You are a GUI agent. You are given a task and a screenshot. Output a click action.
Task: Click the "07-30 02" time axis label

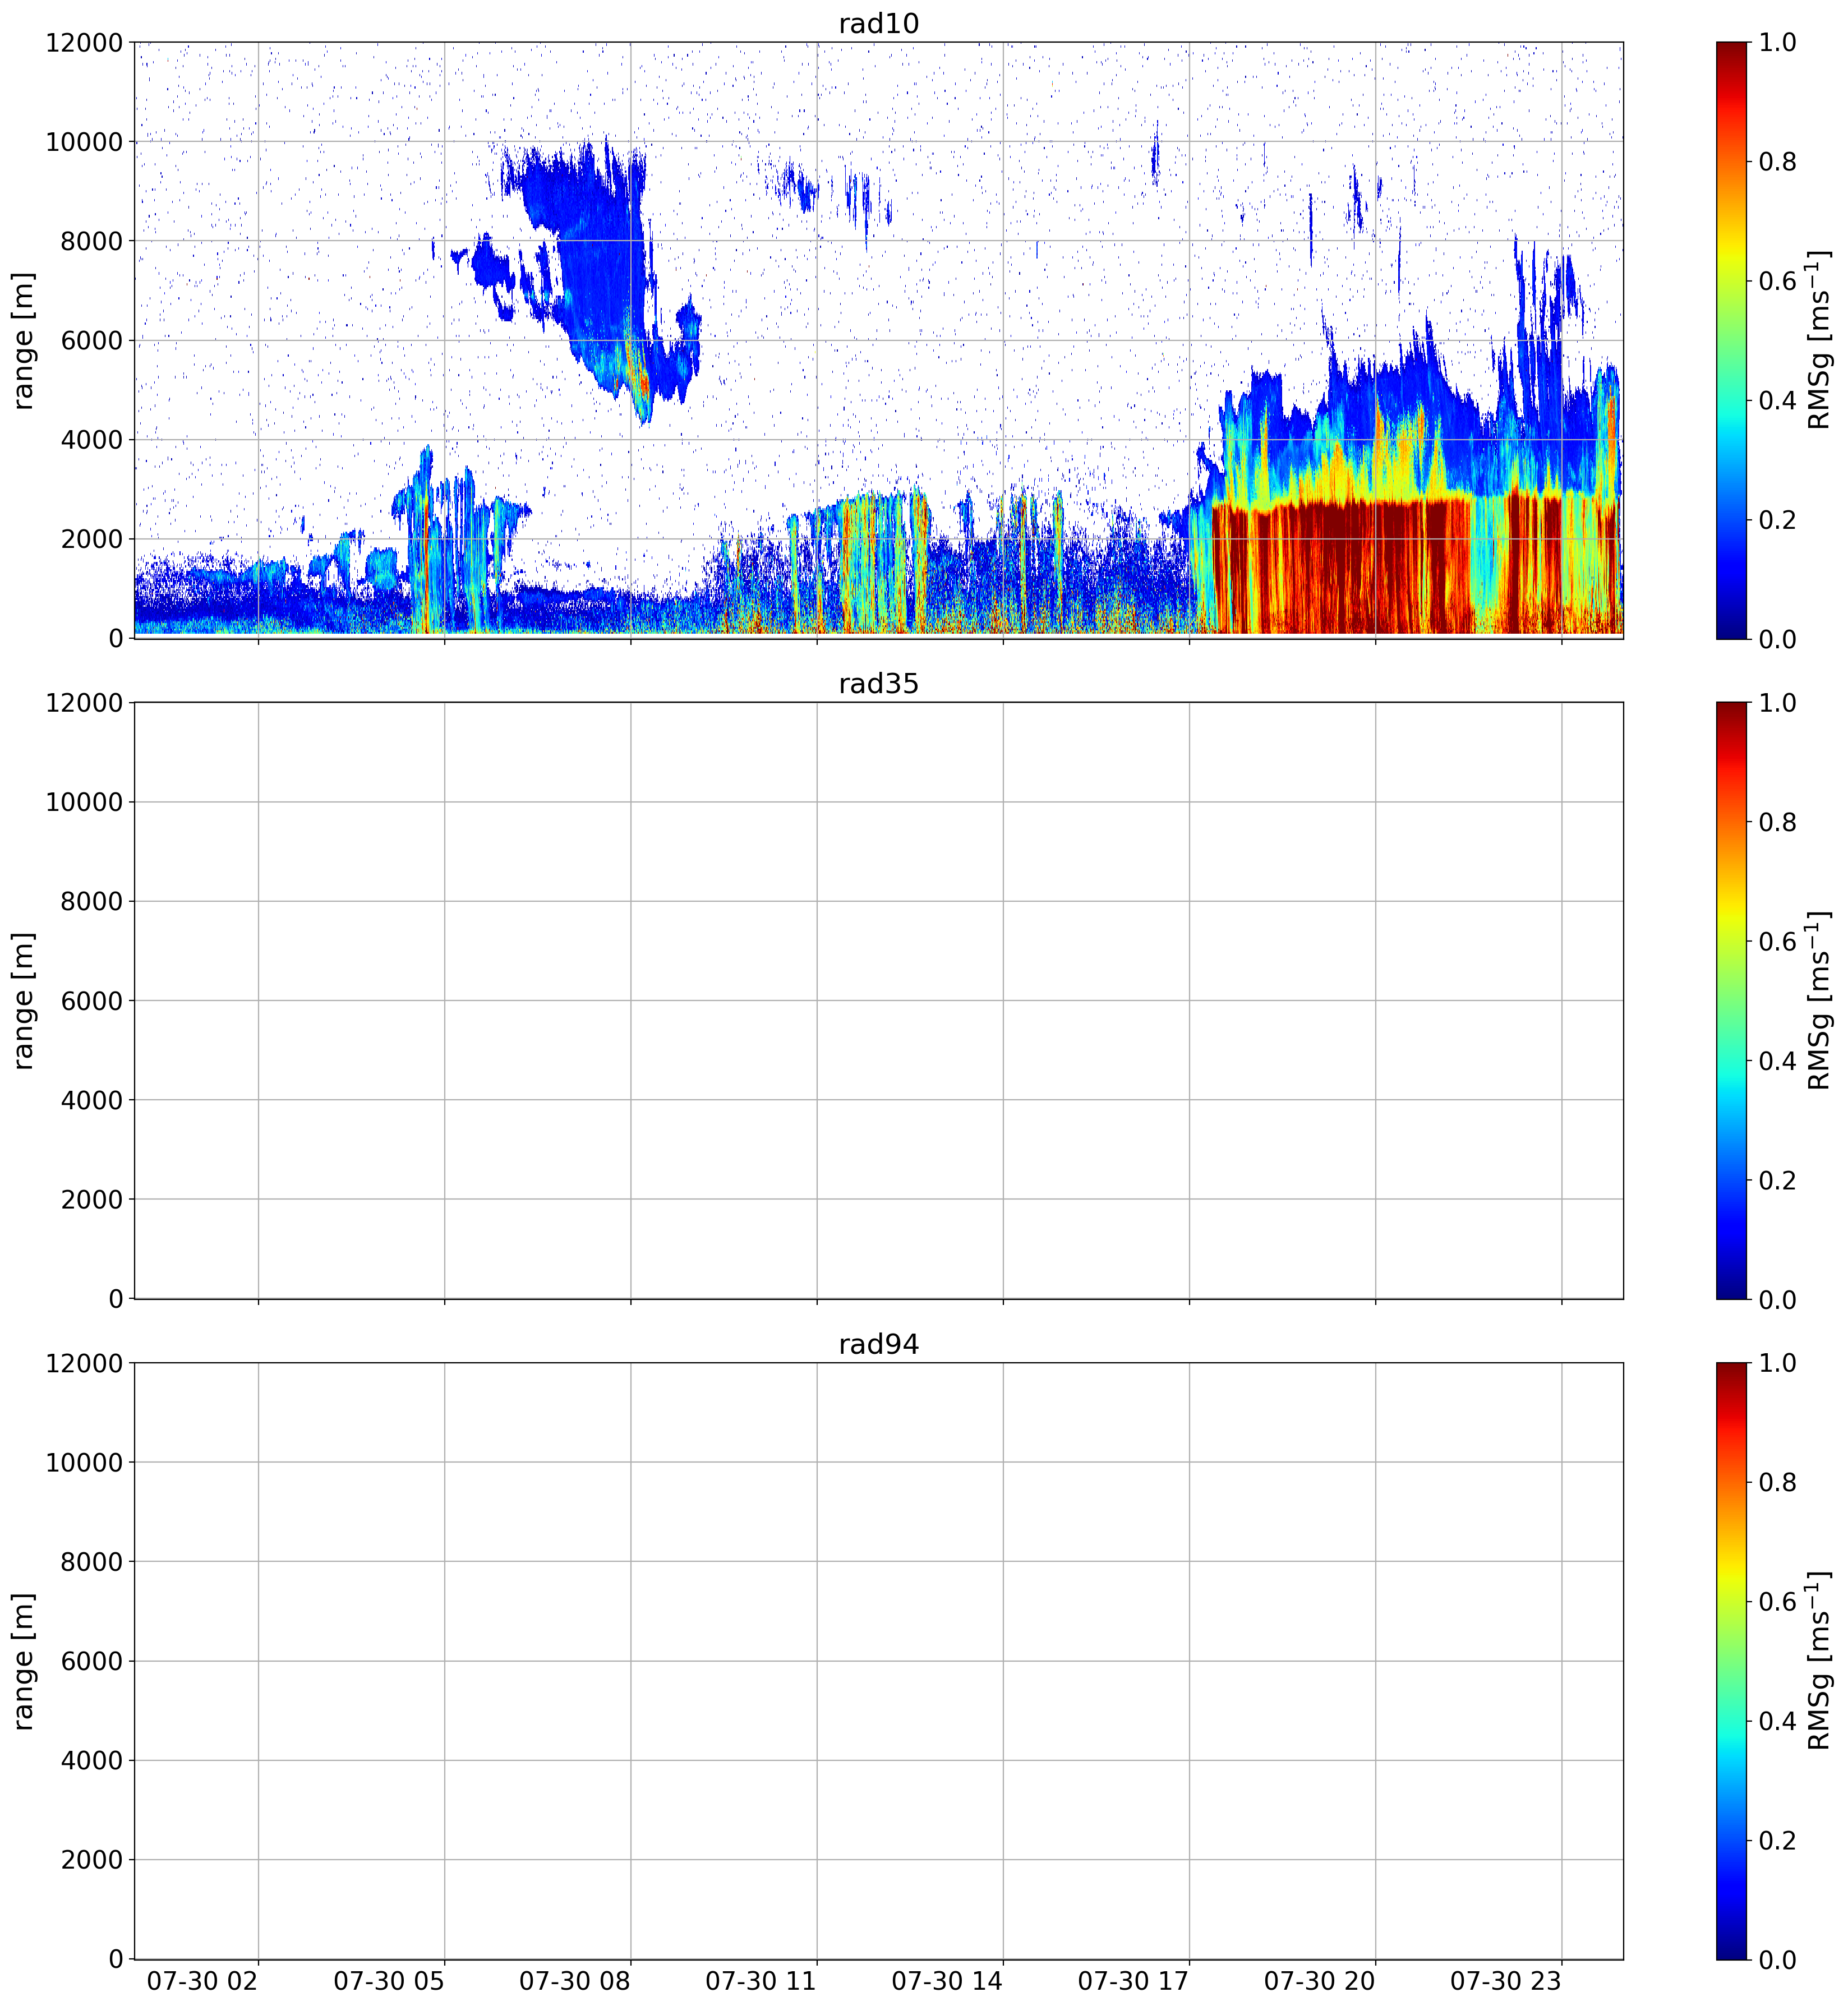[203, 1981]
